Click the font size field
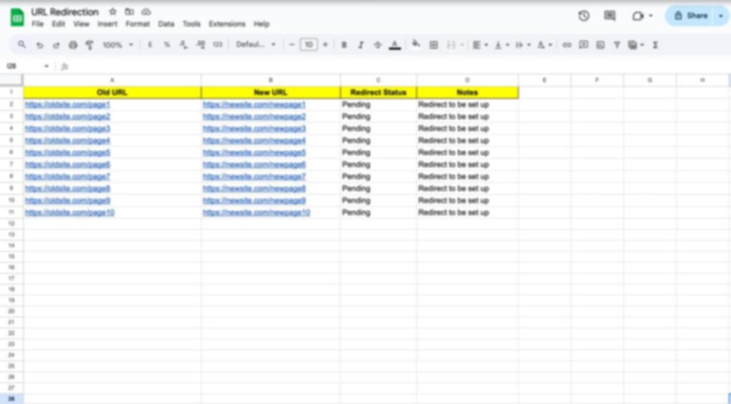The width and height of the screenshot is (731, 404). pyautogui.click(x=308, y=45)
